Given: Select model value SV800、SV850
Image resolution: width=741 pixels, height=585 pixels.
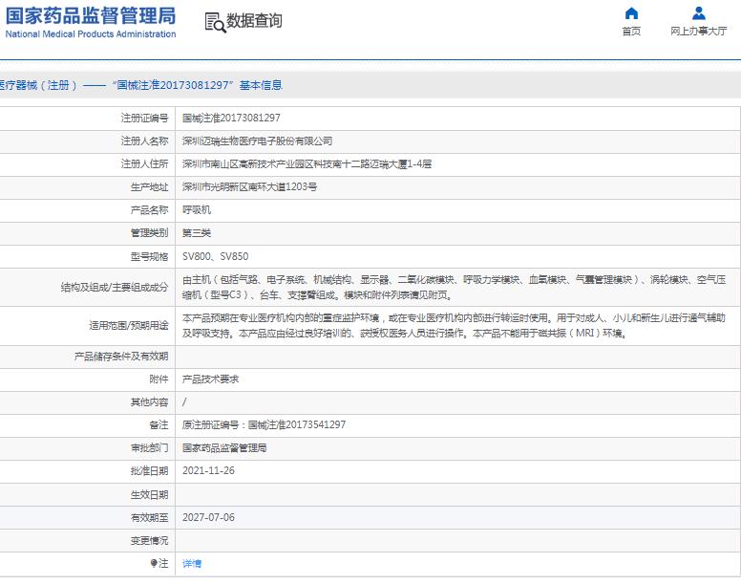Looking at the screenshot, I should pyautogui.click(x=216, y=256).
